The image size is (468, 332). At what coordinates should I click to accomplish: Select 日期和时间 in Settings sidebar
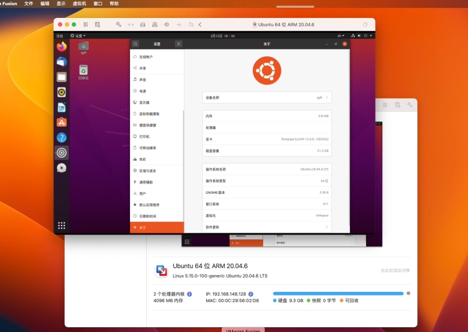pyautogui.click(x=157, y=216)
